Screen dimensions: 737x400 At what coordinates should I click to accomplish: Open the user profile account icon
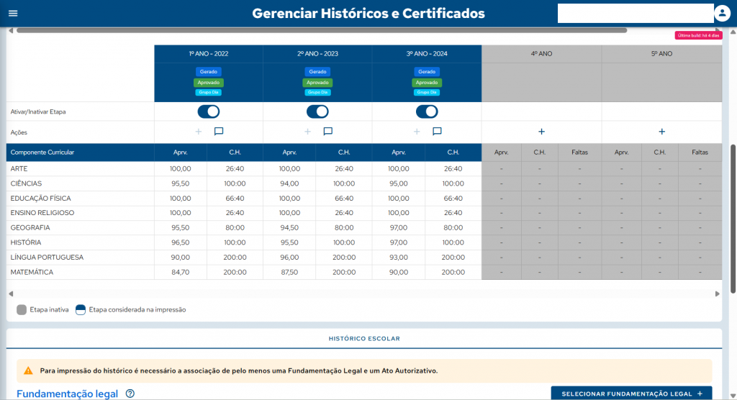point(722,14)
